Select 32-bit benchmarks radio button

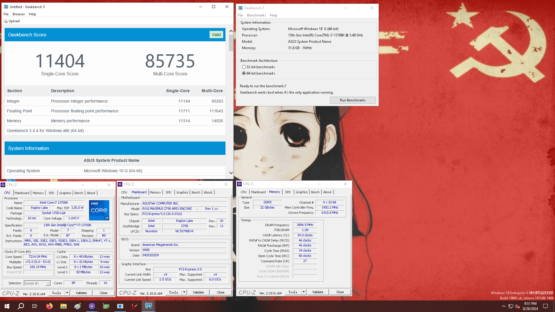click(244, 67)
